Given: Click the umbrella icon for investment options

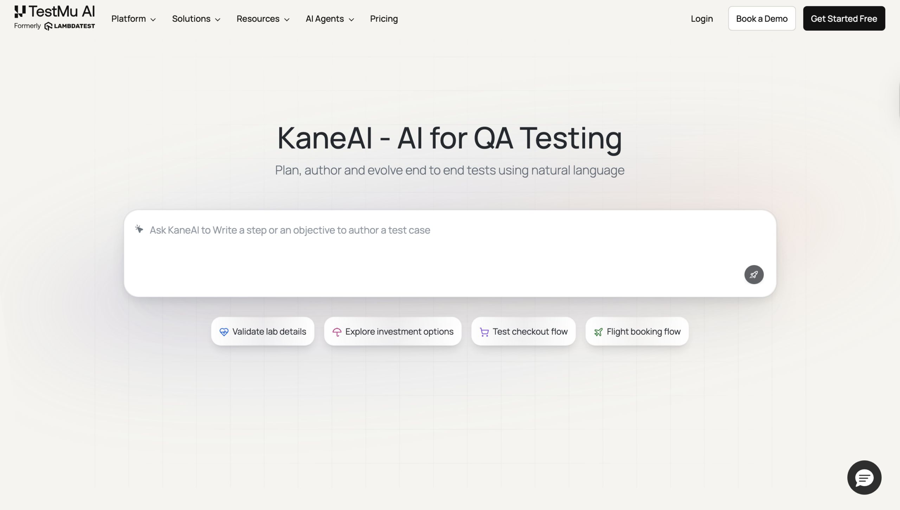Looking at the screenshot, I should coord(337,332).
